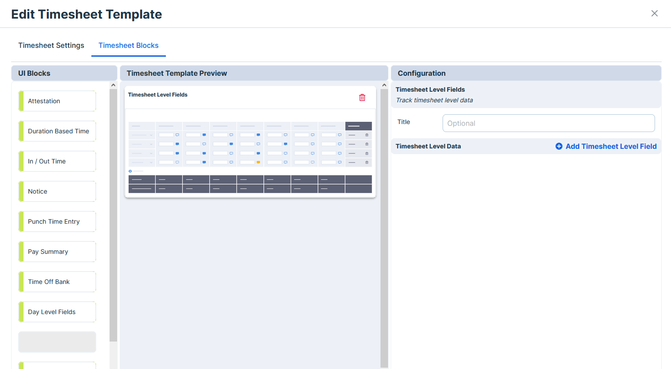Choose the In / Out Time block
Screen dimensions: 671x369
[x=57, y=161]
